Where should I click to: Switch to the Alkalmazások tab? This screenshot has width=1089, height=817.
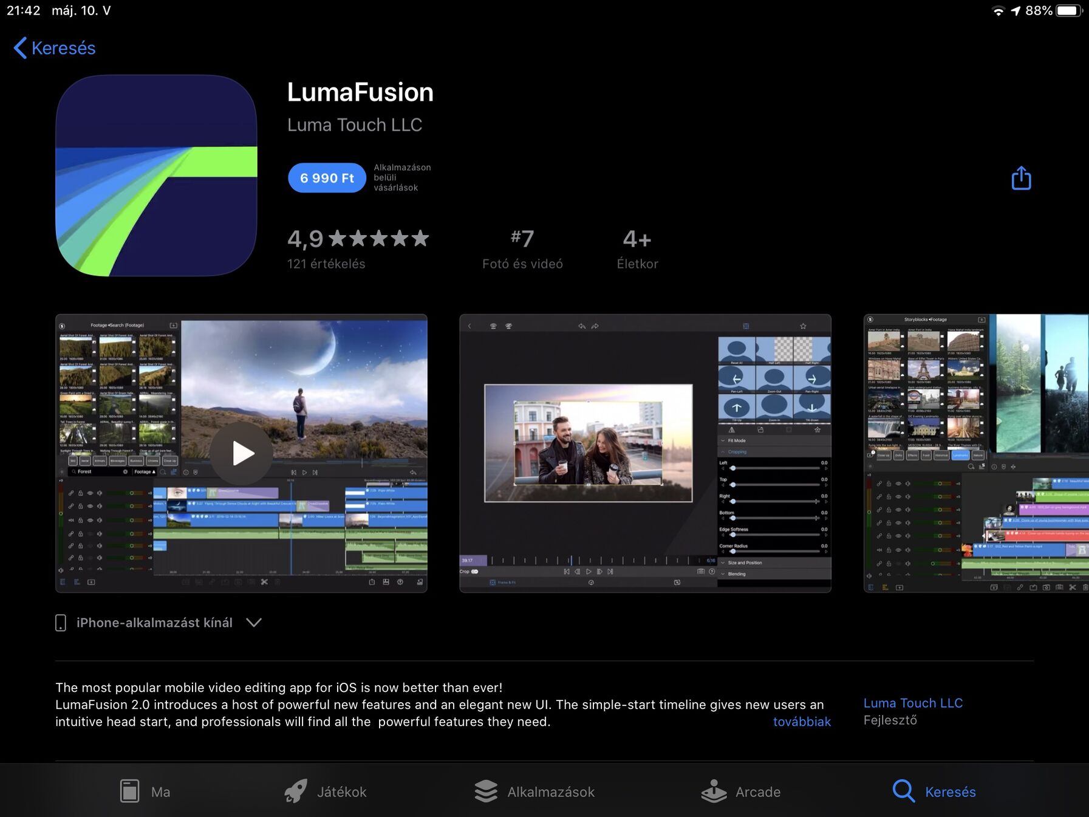coord(534,791)
